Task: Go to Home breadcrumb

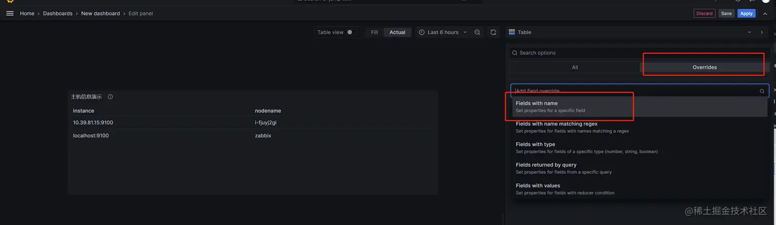Action: coord(27,13)
